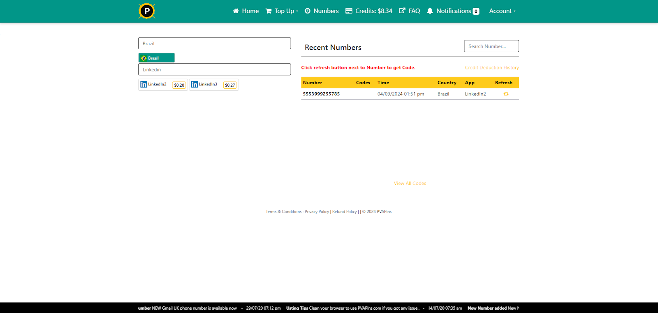
Task: Click the $0.28 price tag
Action: pos(179,85)
